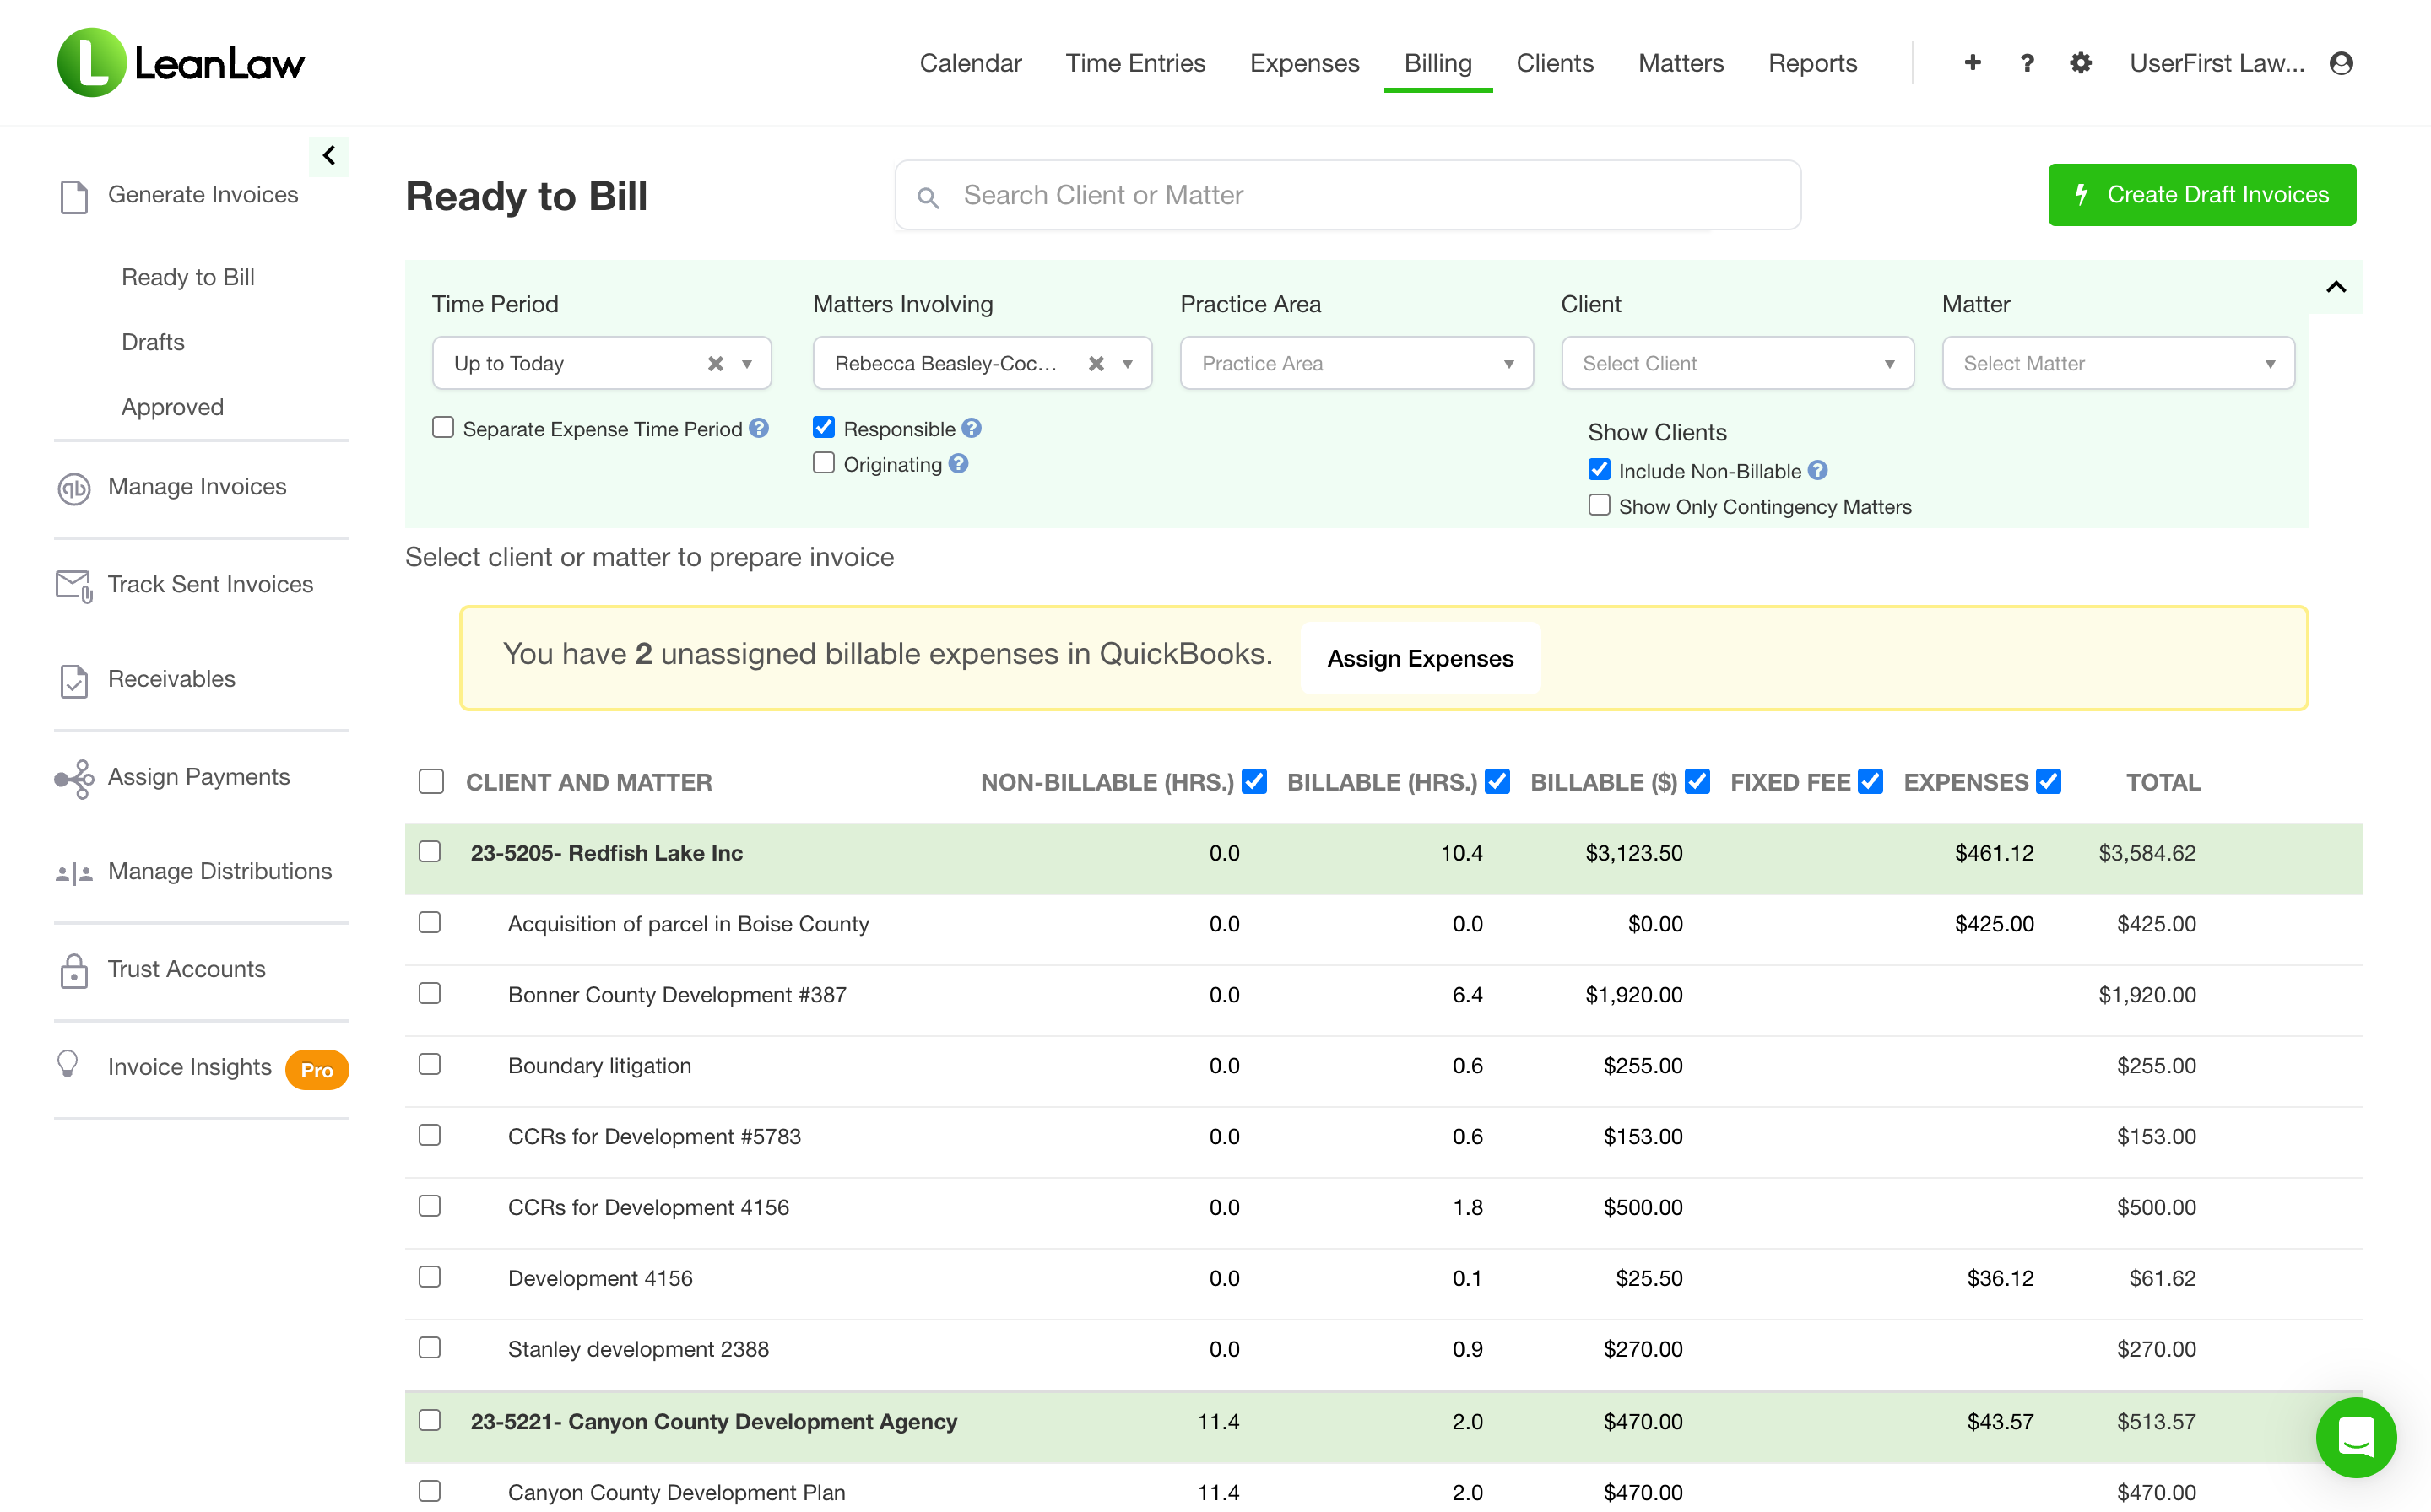Open the Expenses tab

pyautogui.click(x=1304, y=63)
